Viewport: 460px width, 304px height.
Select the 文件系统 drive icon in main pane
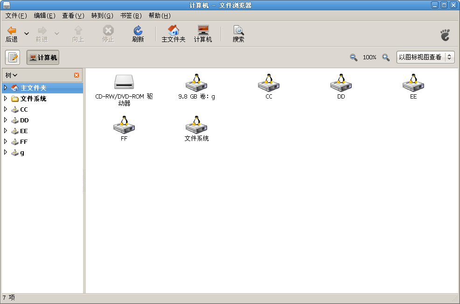(x=196, y=125)
